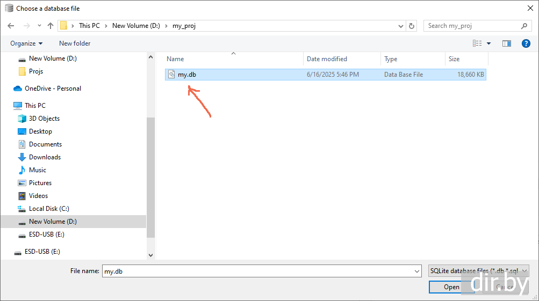Click my_proj in the address breadcrumb

[184, 26]
